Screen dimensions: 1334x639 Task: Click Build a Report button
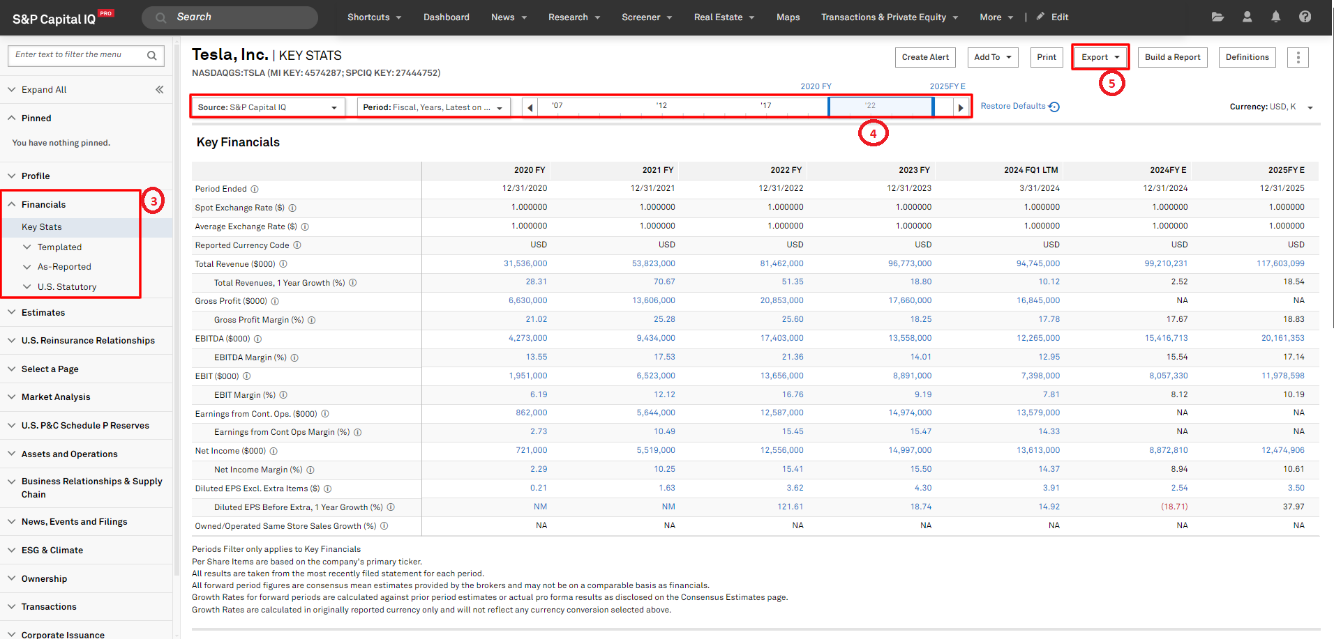[x=1173, y=57]
